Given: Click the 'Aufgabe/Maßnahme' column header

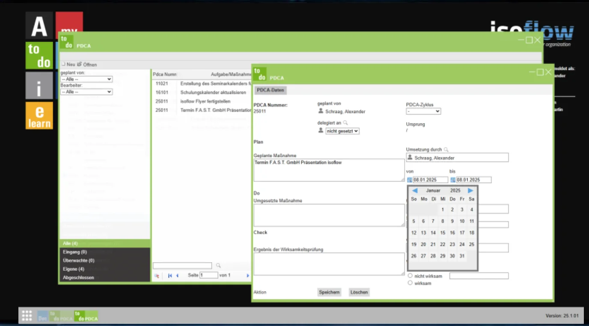Looking at the screenshot, I should pos(231,74).
